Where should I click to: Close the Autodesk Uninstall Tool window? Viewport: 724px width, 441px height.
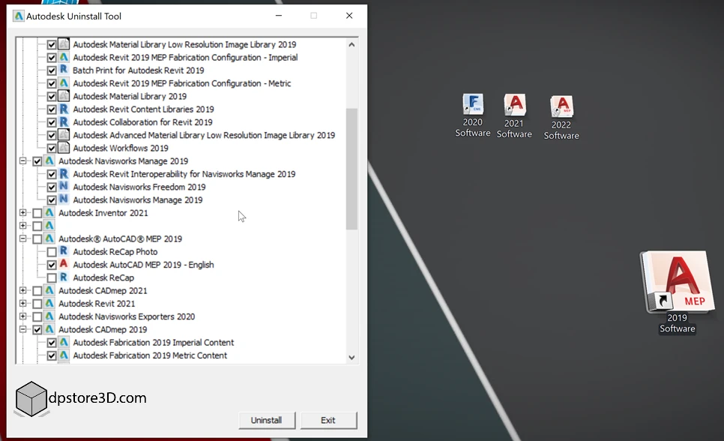pyautogui.click(x=349, y=16)
